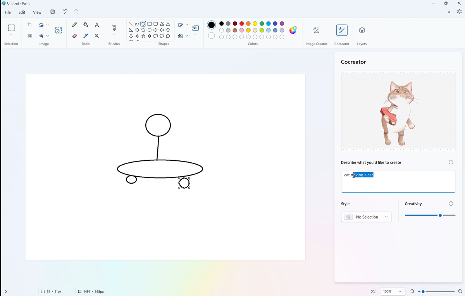Open the Selection options dropdown

[11, 36]
